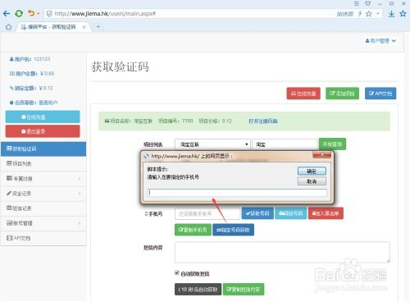
Task: Click the light blue 释放号码 button
Action: (291, 213)
